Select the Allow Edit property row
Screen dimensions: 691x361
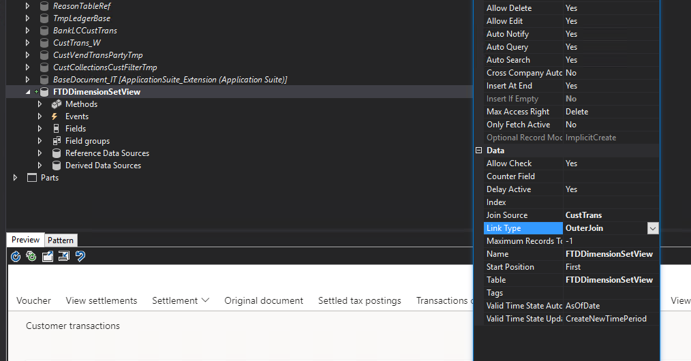click(572, 21)
